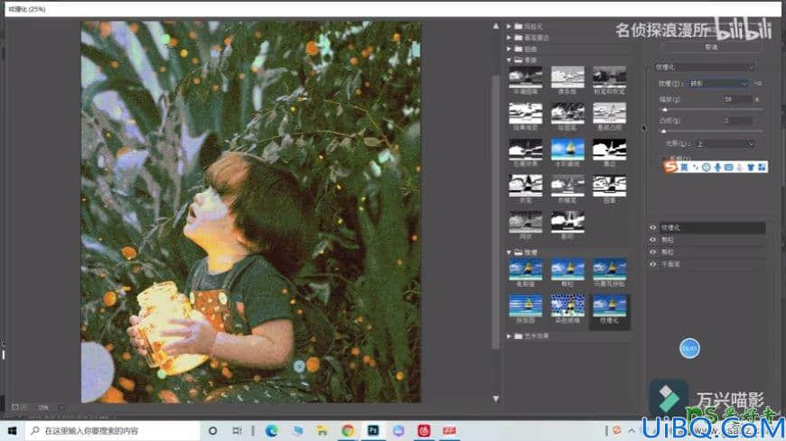The height and width of the screenshot is (441, 786).
Task: Open Sogou toolbox grid icon
Action: coord(762,167)
